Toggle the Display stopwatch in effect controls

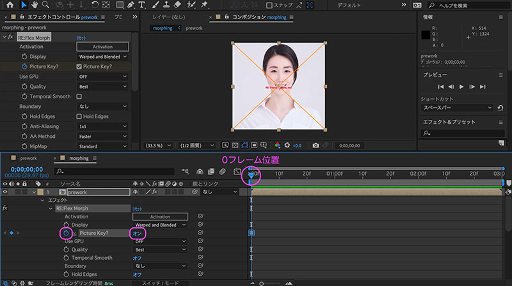[24, 56]
